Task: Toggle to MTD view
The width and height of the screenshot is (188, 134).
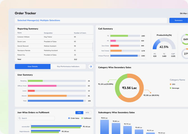Action: [87, 113]
